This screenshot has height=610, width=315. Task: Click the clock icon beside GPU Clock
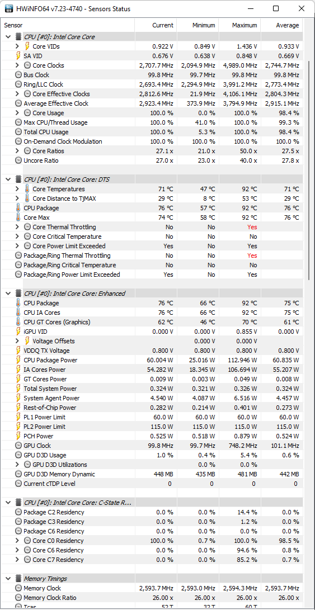click(18, 446)
